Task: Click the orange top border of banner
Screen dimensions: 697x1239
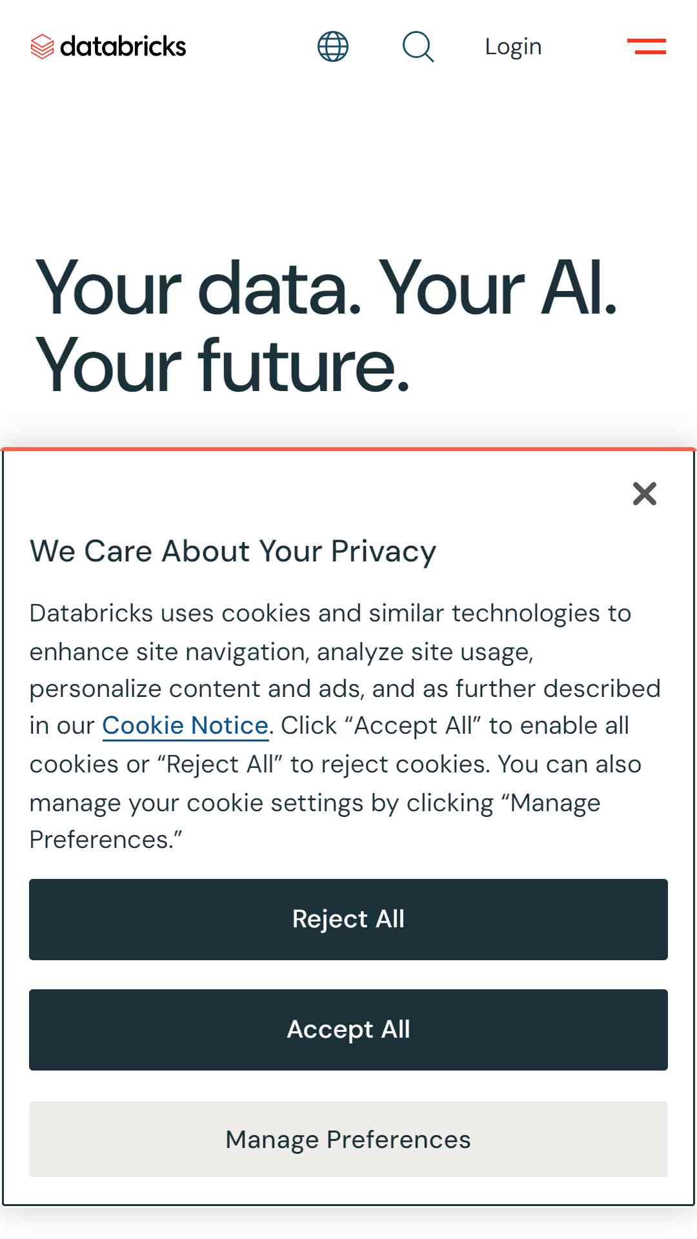Action: click(348, 449)
